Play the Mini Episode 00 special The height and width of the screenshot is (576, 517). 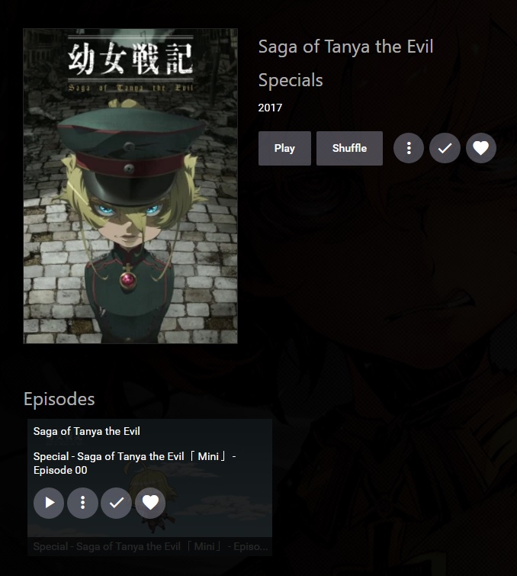(49, 503)
